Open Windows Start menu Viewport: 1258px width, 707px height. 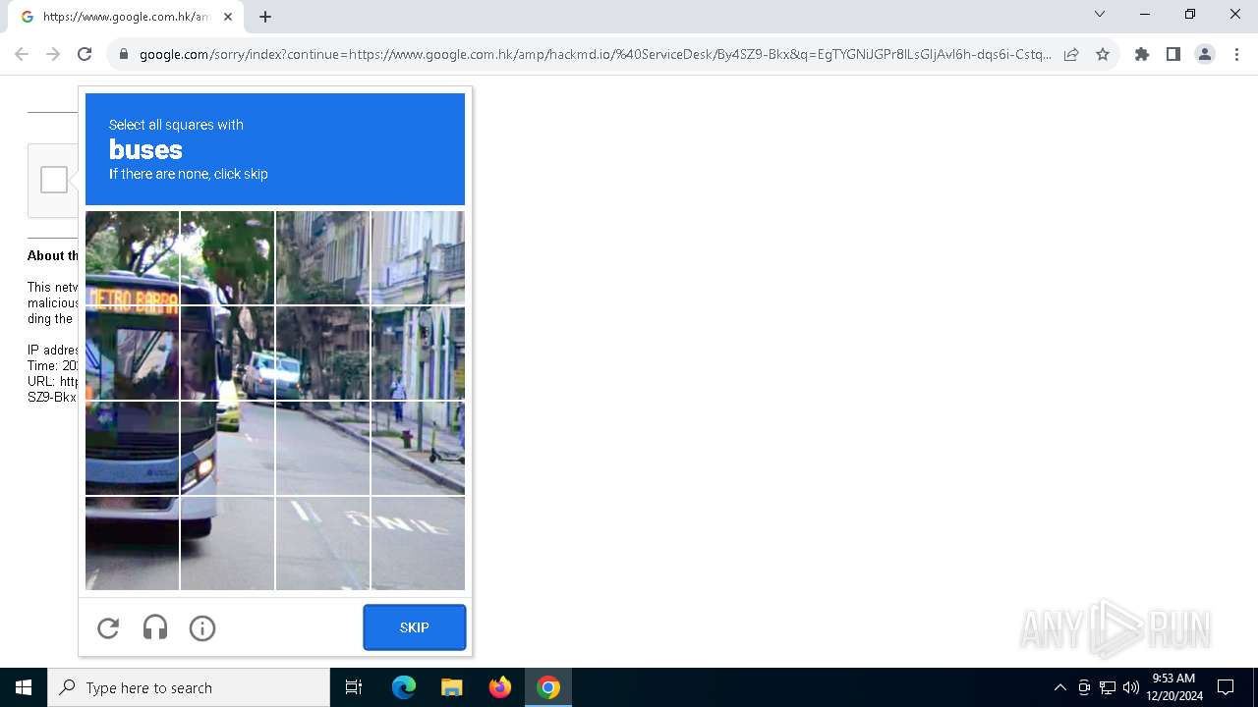click(x=24, y=687)
